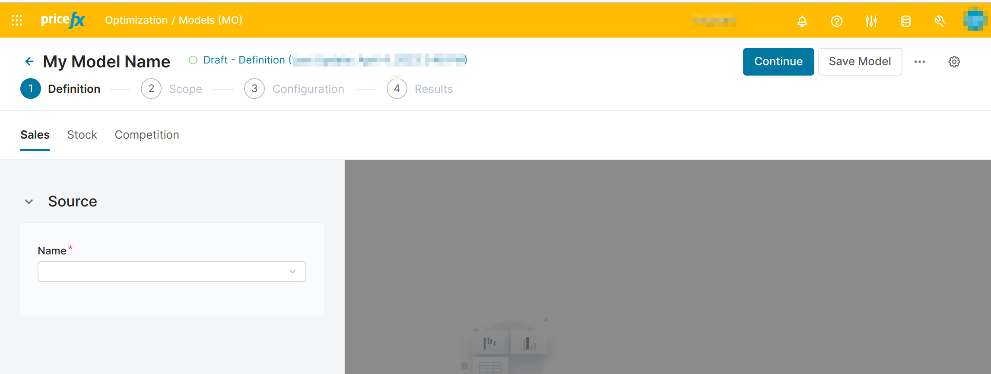Open the notifications bell
991x374 pixels.
pos(802,21)
